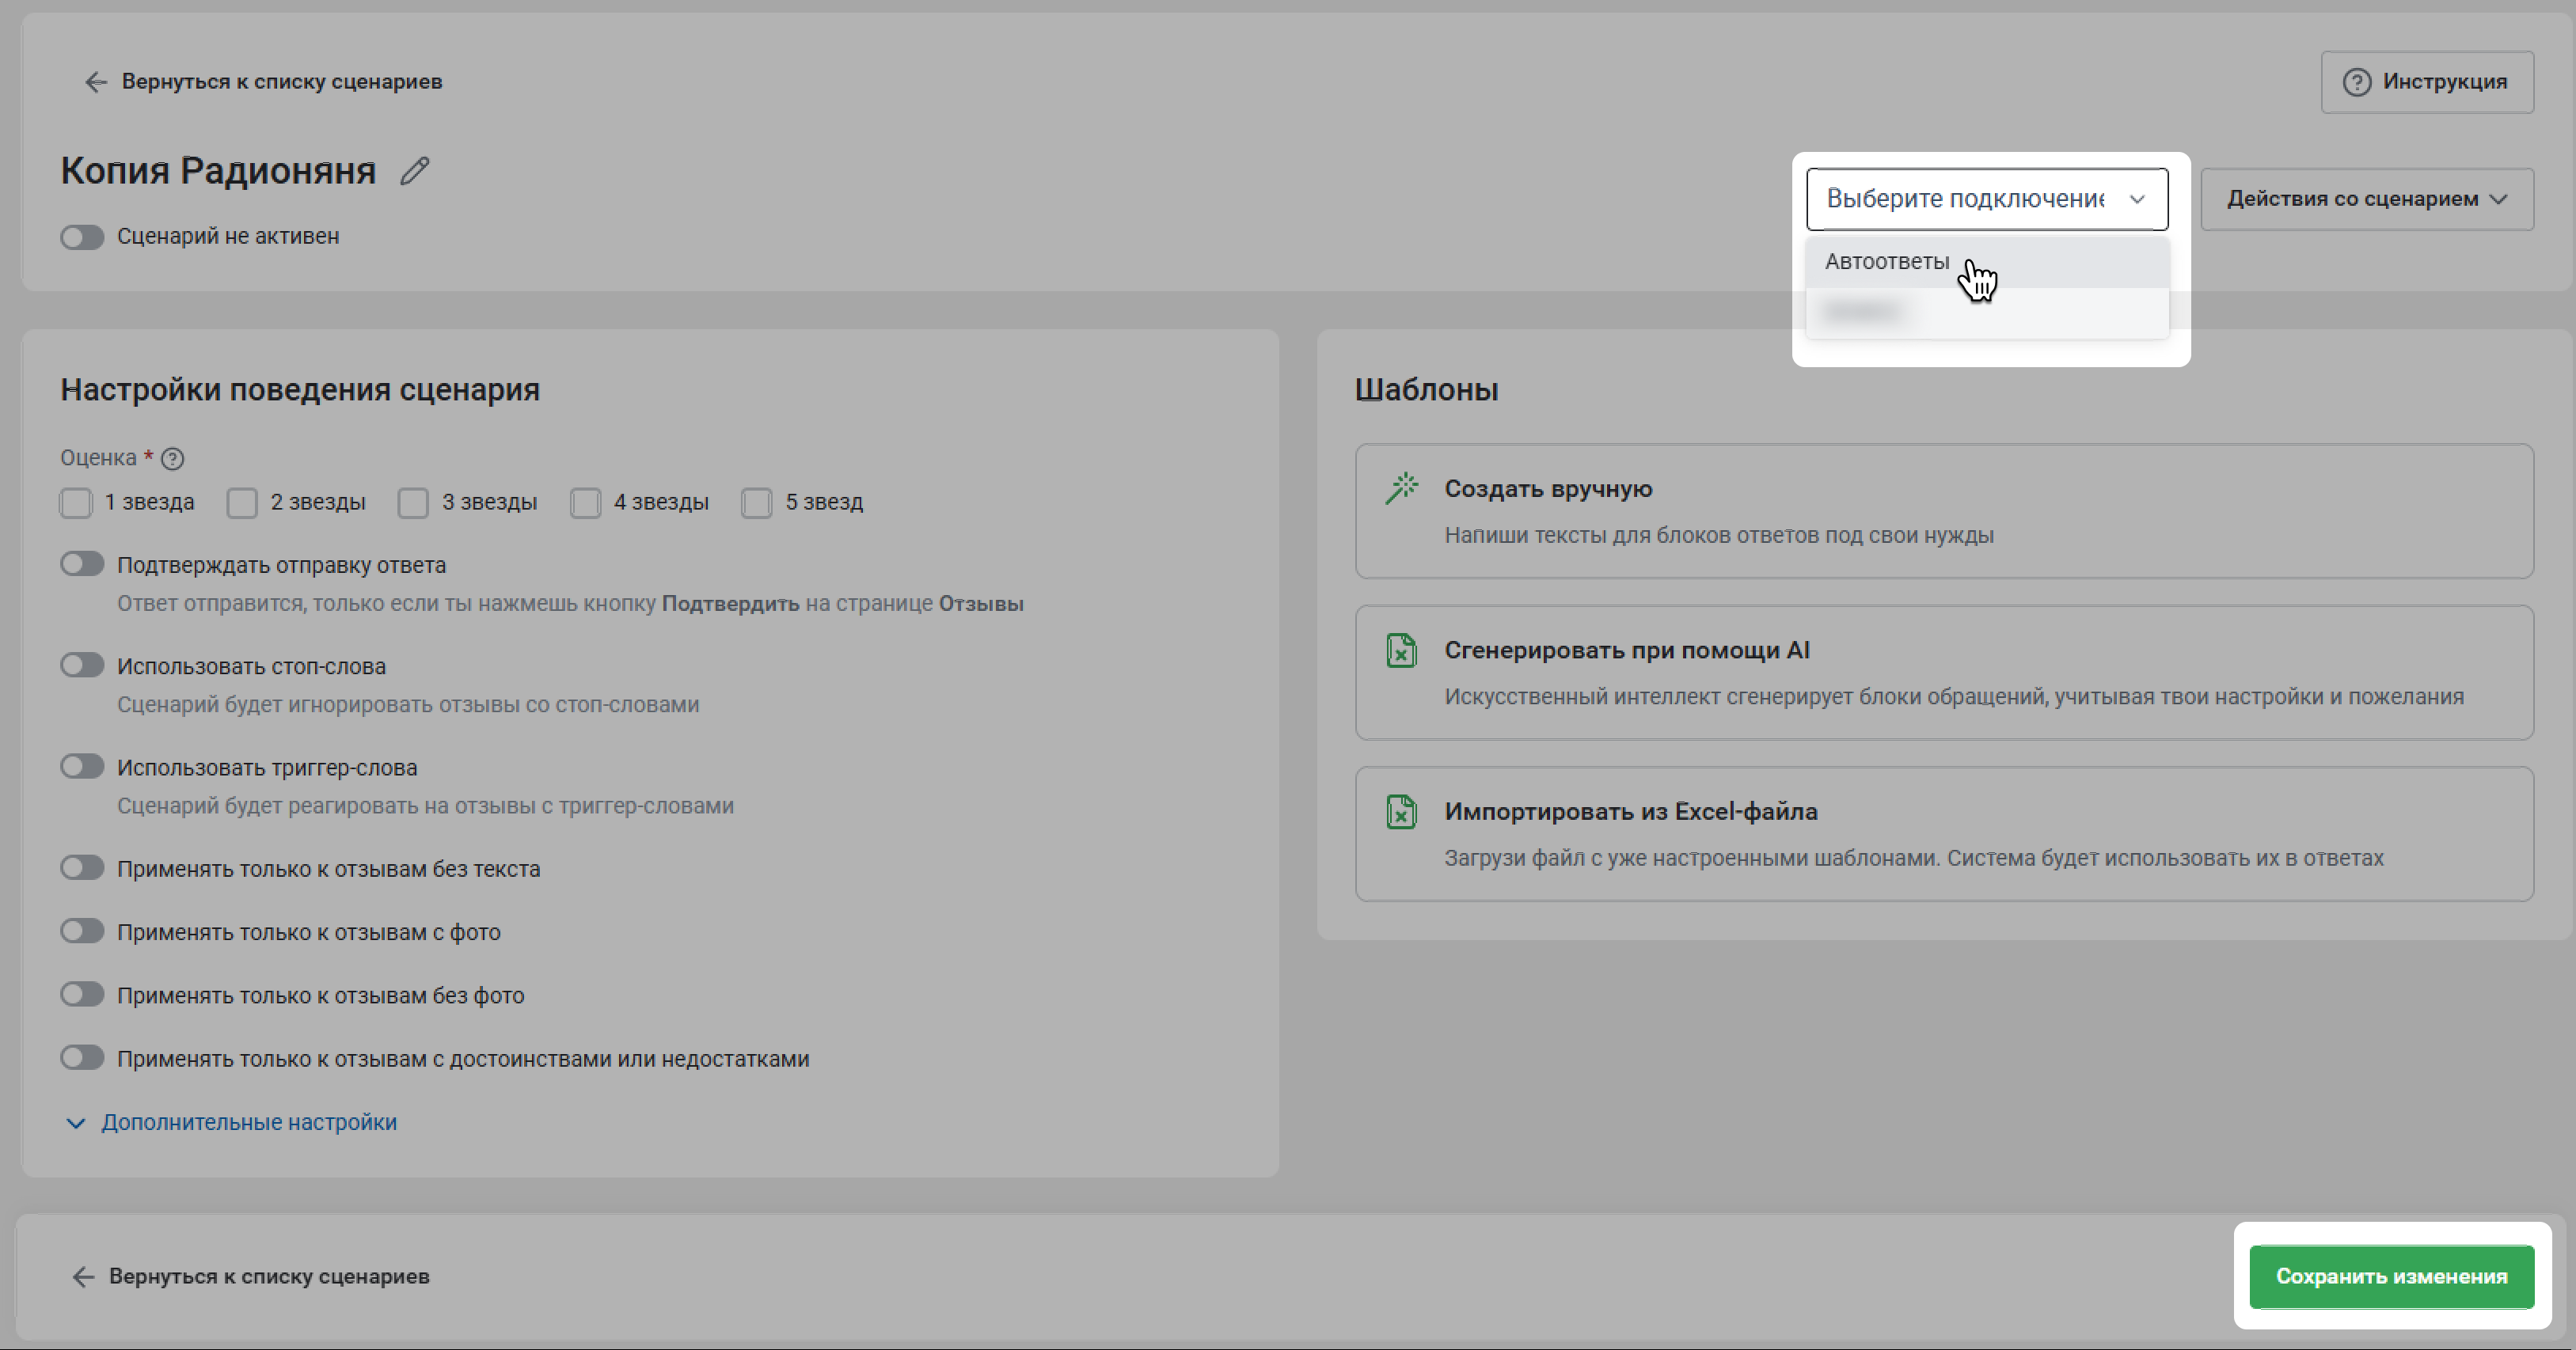Choose the Импортировать из Excel-файла card
The width and height of the screenshot is (2576, 1350).
(1944, 834)
